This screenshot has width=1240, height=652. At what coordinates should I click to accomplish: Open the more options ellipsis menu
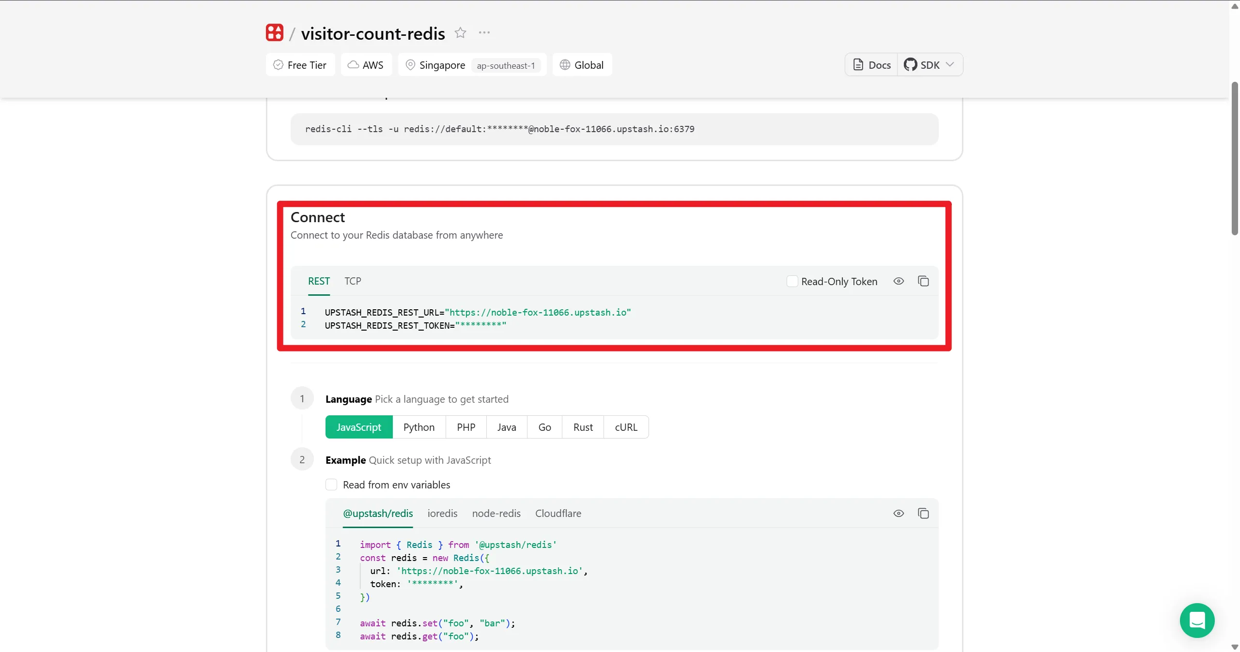pos(483,32)
